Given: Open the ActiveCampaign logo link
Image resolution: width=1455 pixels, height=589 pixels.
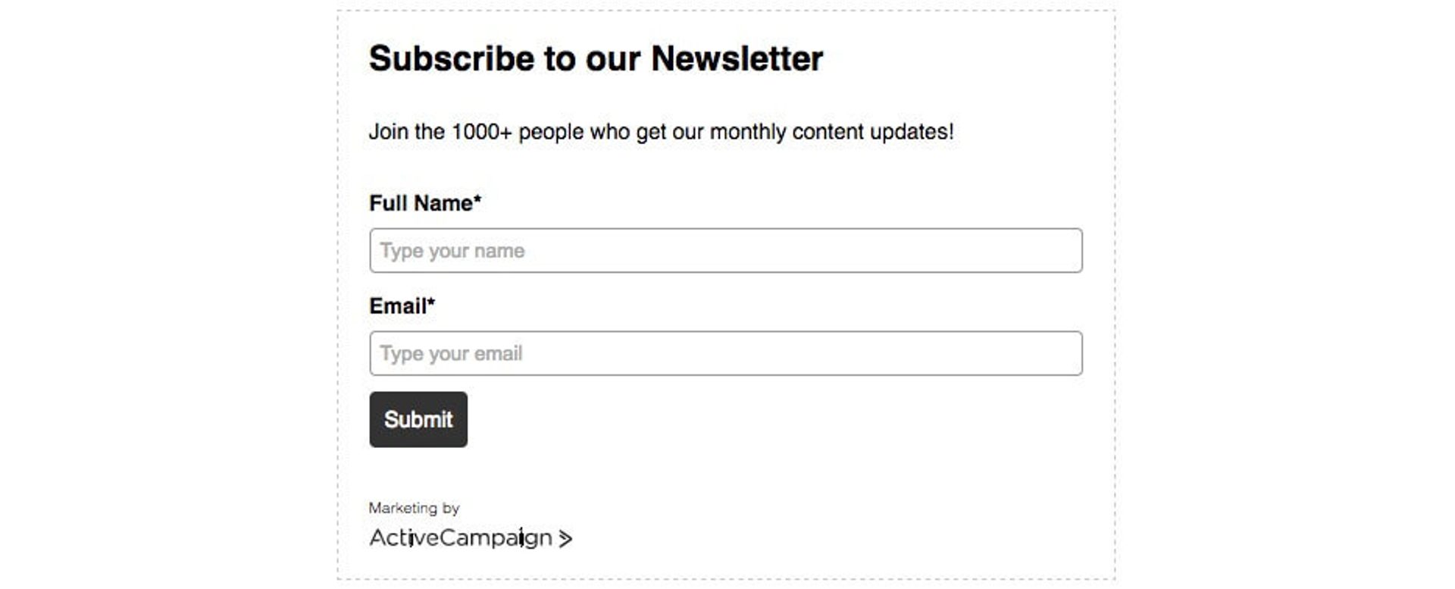Looking at the screenshot, I should 461,537.
